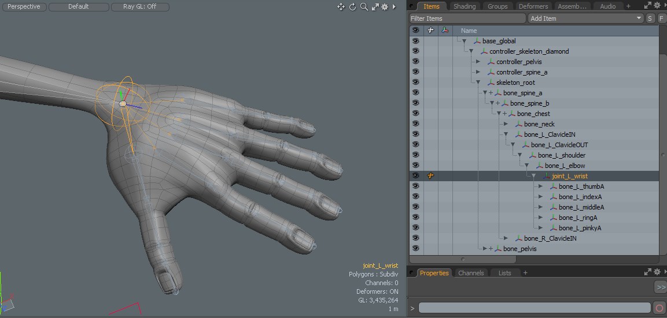Click the F filter button
Viewport: 667px width, 318px height.
click(661, 18)
